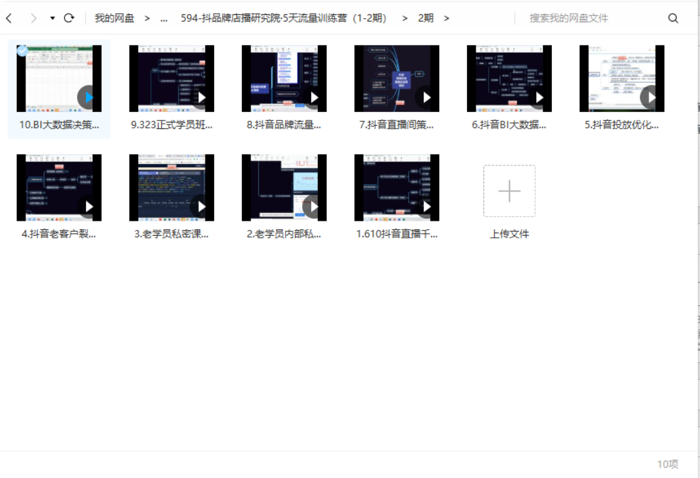
Task: Click the file name 3.老学员私密课...
Action: click(172, 234)
